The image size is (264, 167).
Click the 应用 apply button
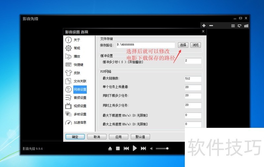pos(118,137)
